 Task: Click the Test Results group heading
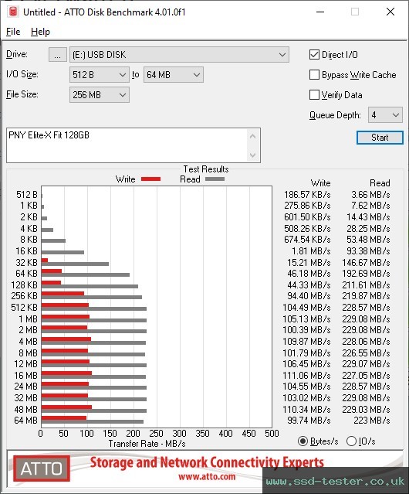click(206, 169)
